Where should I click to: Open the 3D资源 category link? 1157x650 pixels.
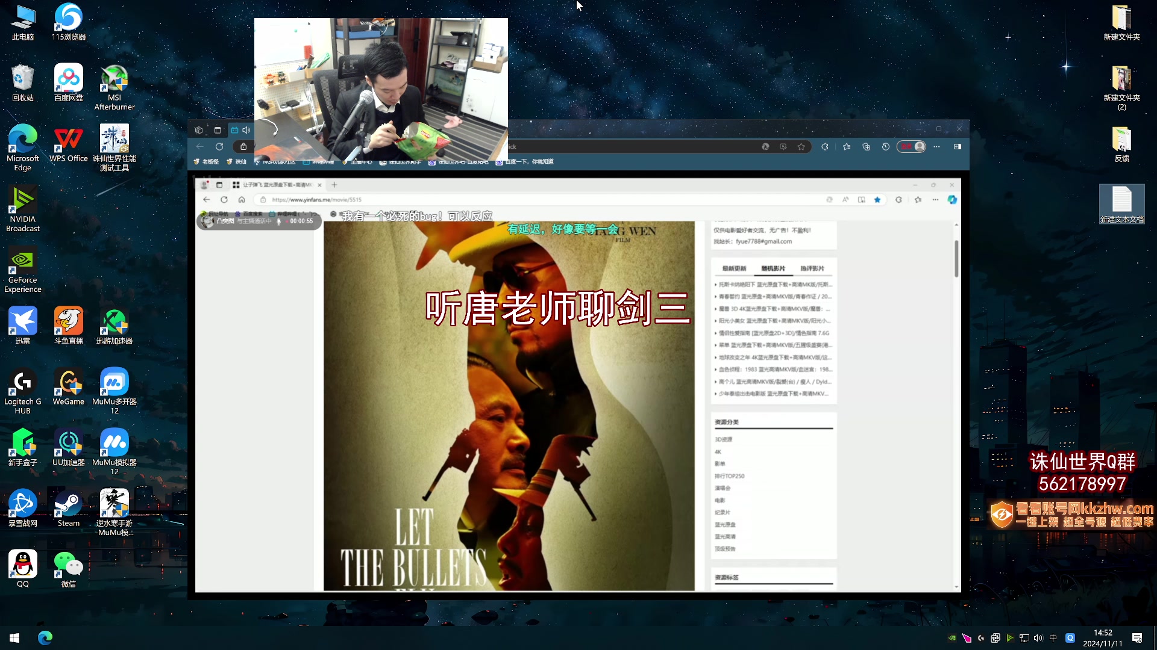723,440
